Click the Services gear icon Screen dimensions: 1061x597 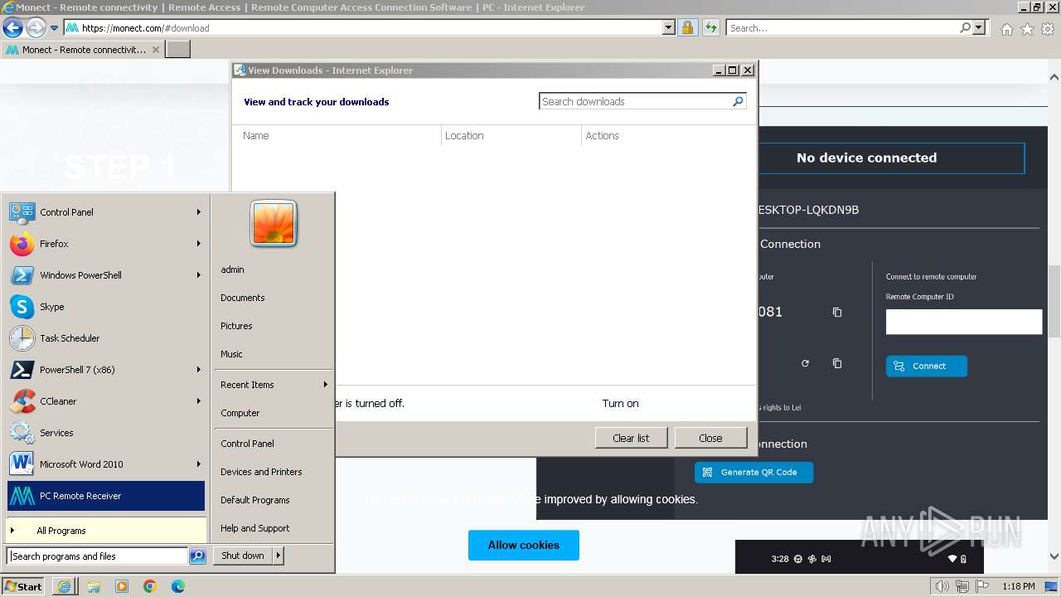pos(22,433)
